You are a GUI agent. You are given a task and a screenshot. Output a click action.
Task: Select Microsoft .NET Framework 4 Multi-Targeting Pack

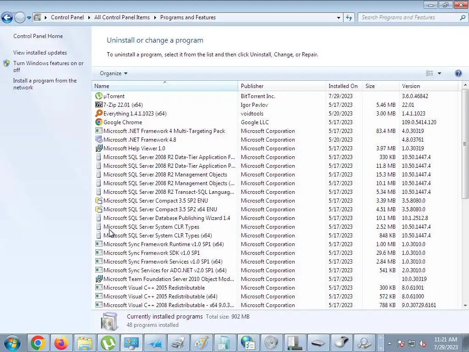coord(275,131)
